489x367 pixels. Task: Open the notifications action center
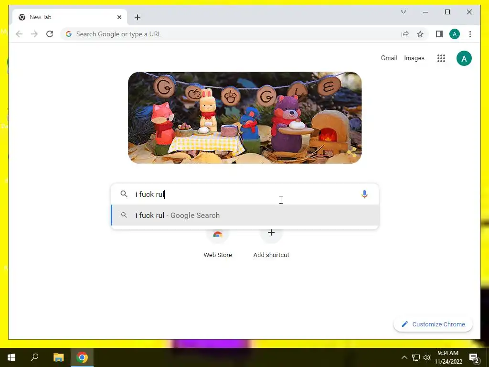click(474, 357)
